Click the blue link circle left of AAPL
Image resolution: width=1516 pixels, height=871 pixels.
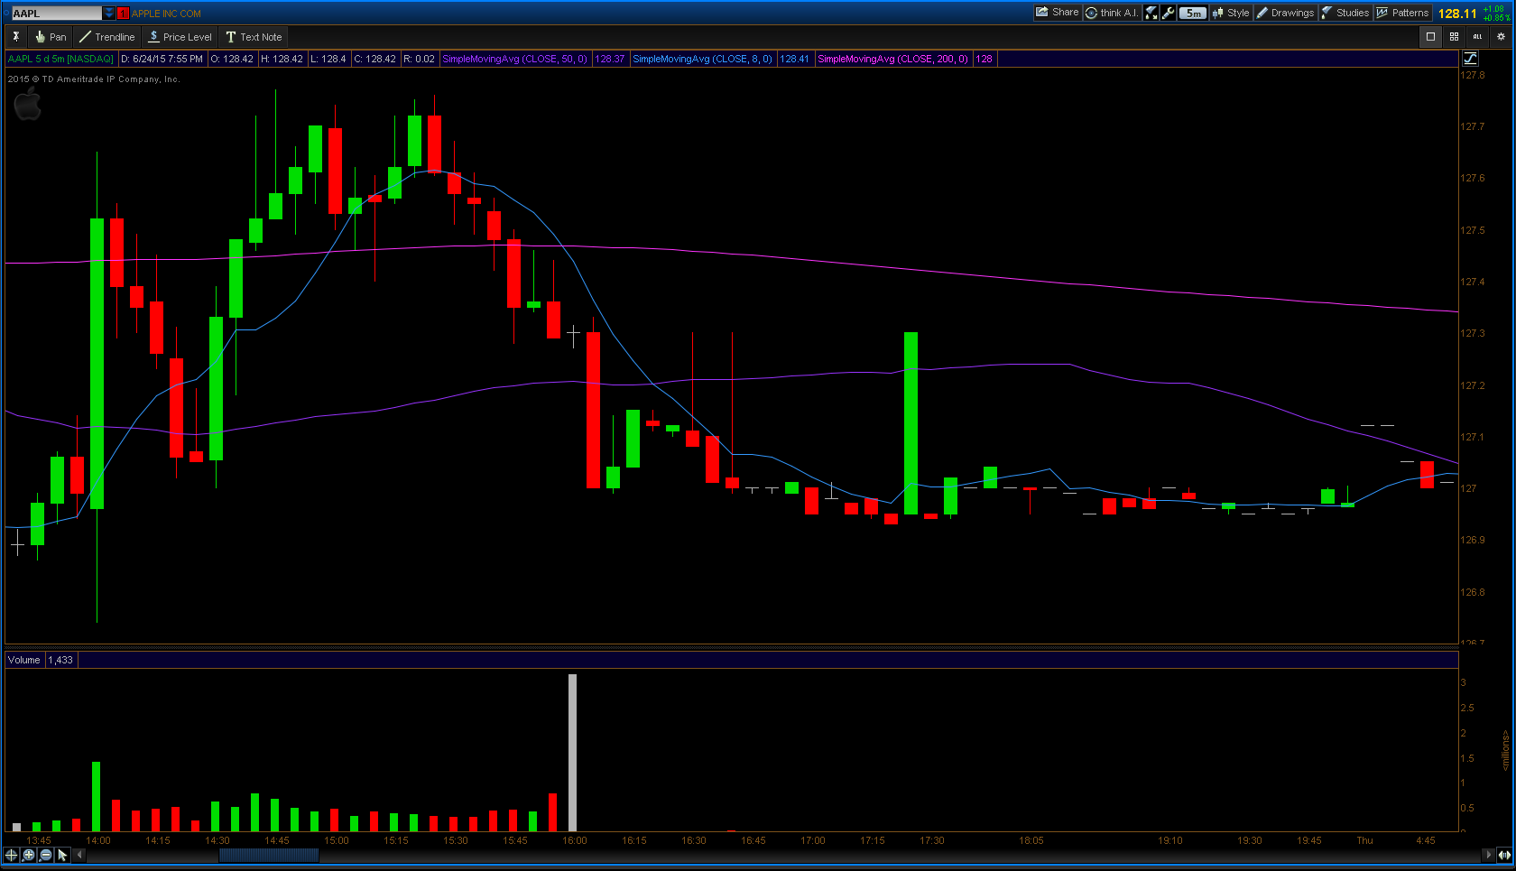click(x=5, y=14)
